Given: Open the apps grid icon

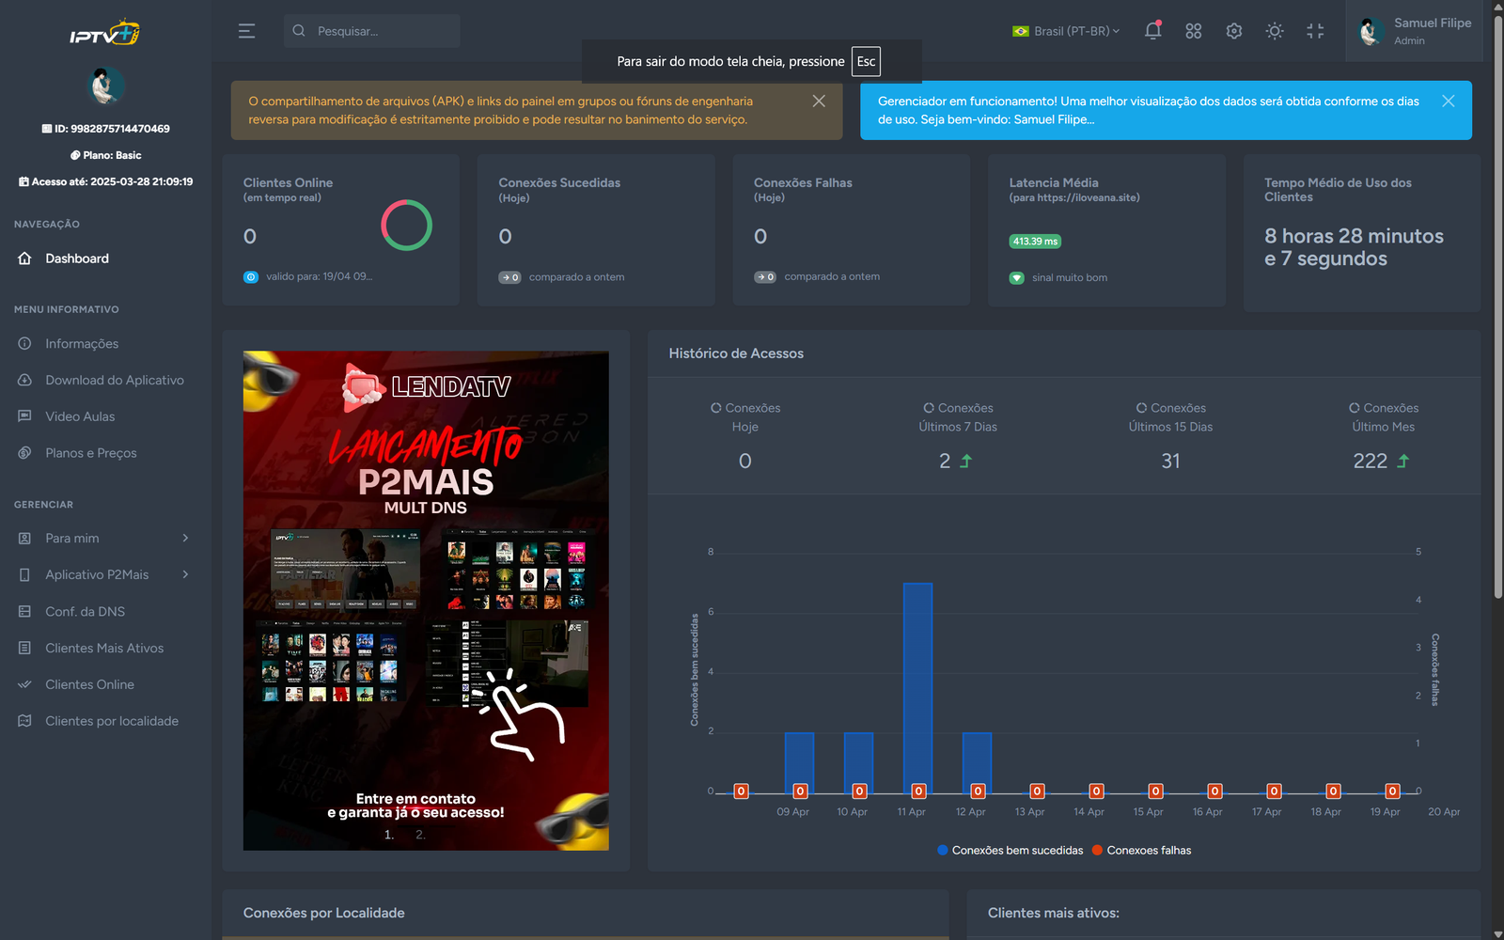Looking at the screenshot, I should point(1194,31).
